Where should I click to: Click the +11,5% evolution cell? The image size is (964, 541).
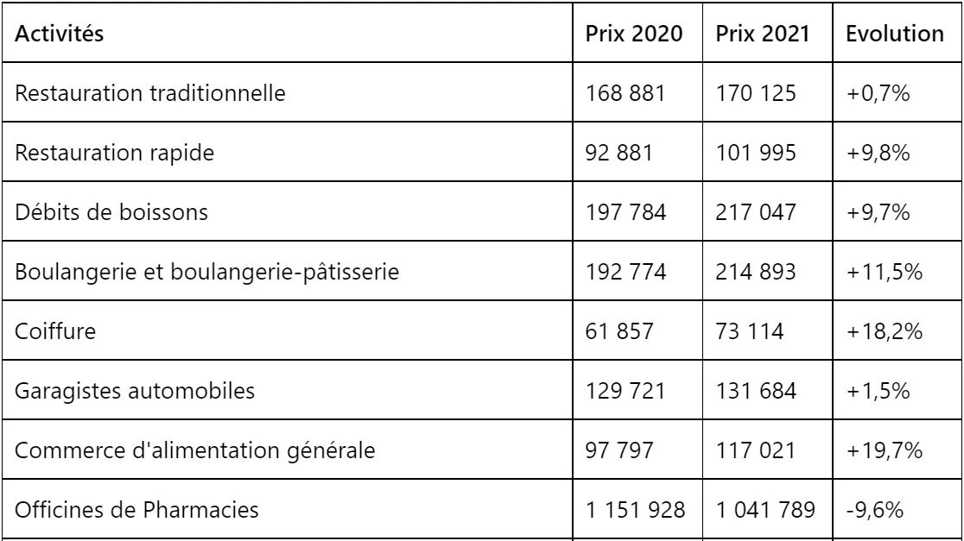tap(897, 272)
